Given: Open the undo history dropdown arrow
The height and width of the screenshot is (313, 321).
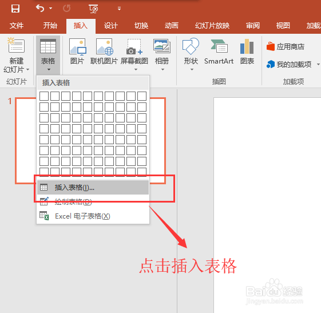Looking at the screenshot, I should tap(50, 9).
